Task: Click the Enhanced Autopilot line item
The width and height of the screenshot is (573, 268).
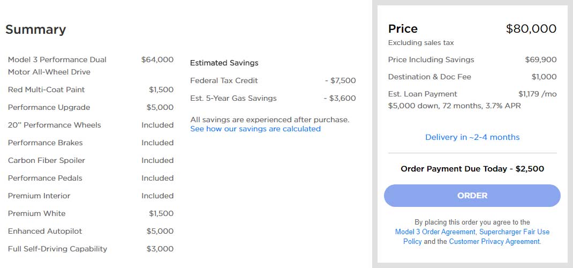Action: point(45,231)
